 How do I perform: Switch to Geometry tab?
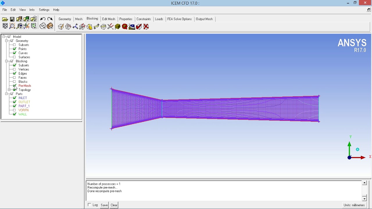[x=65, y=19]
